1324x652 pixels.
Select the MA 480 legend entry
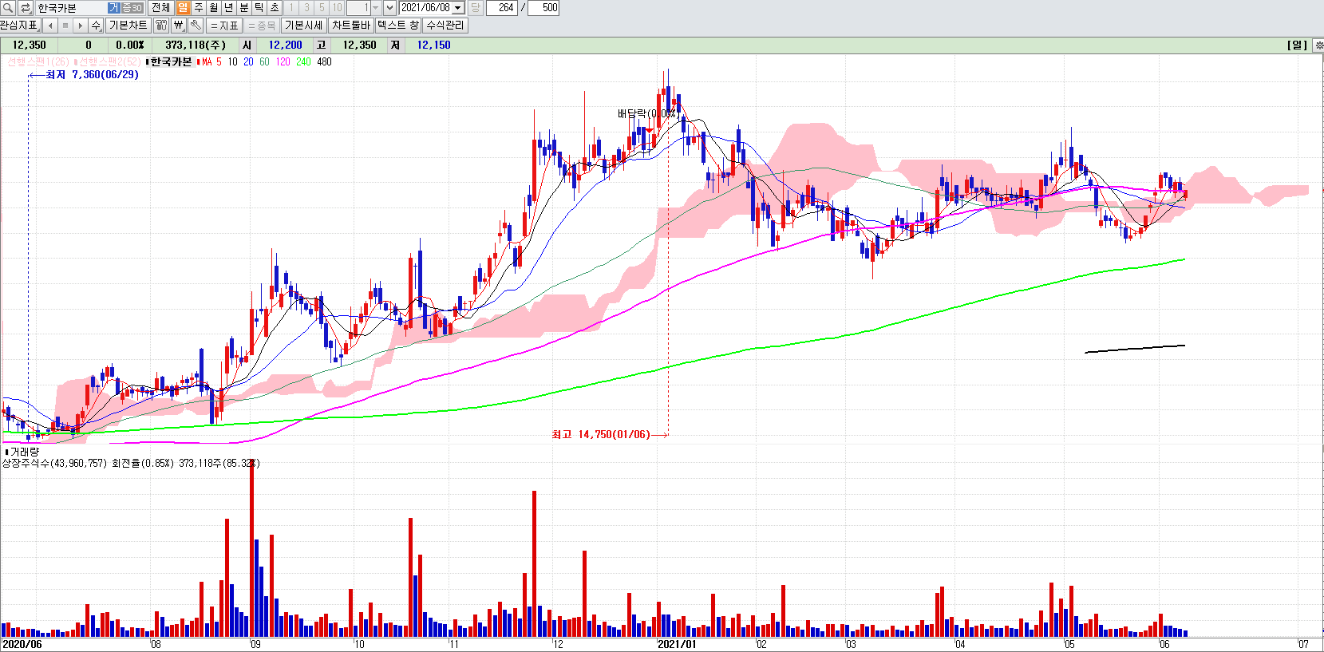(x=324, y=61)
